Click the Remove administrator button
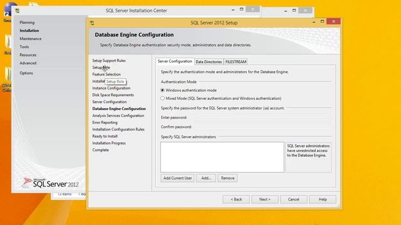Viewport: 401px width, 225px height. pyautogui.click(x=227, y=178)
